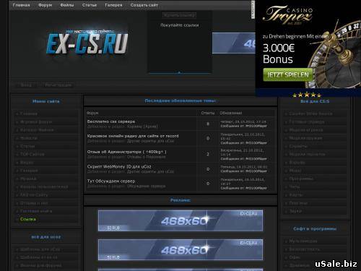Open the Статьи menu item
The image size is (361, 271).
pyautogui.click(x=90, y=5)
